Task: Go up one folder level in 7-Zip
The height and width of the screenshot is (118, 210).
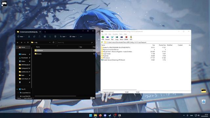Action: [102, 42]
